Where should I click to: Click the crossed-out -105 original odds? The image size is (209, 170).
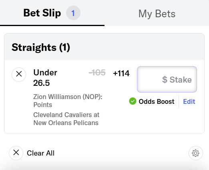point(97,73)
